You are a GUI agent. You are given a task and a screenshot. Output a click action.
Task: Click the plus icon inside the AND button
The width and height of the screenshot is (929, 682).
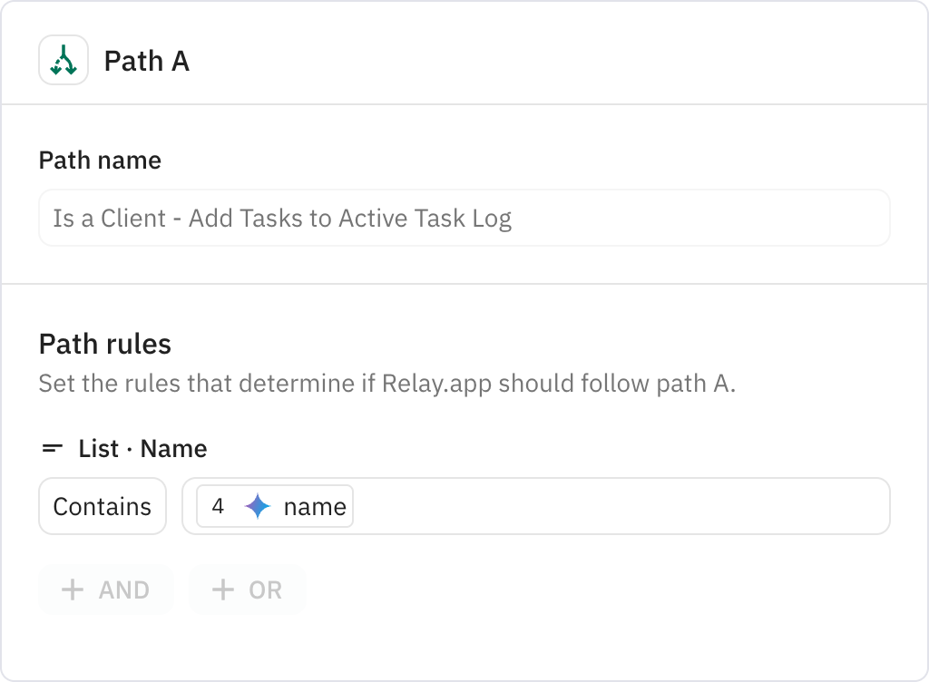[x=73, y=589]
